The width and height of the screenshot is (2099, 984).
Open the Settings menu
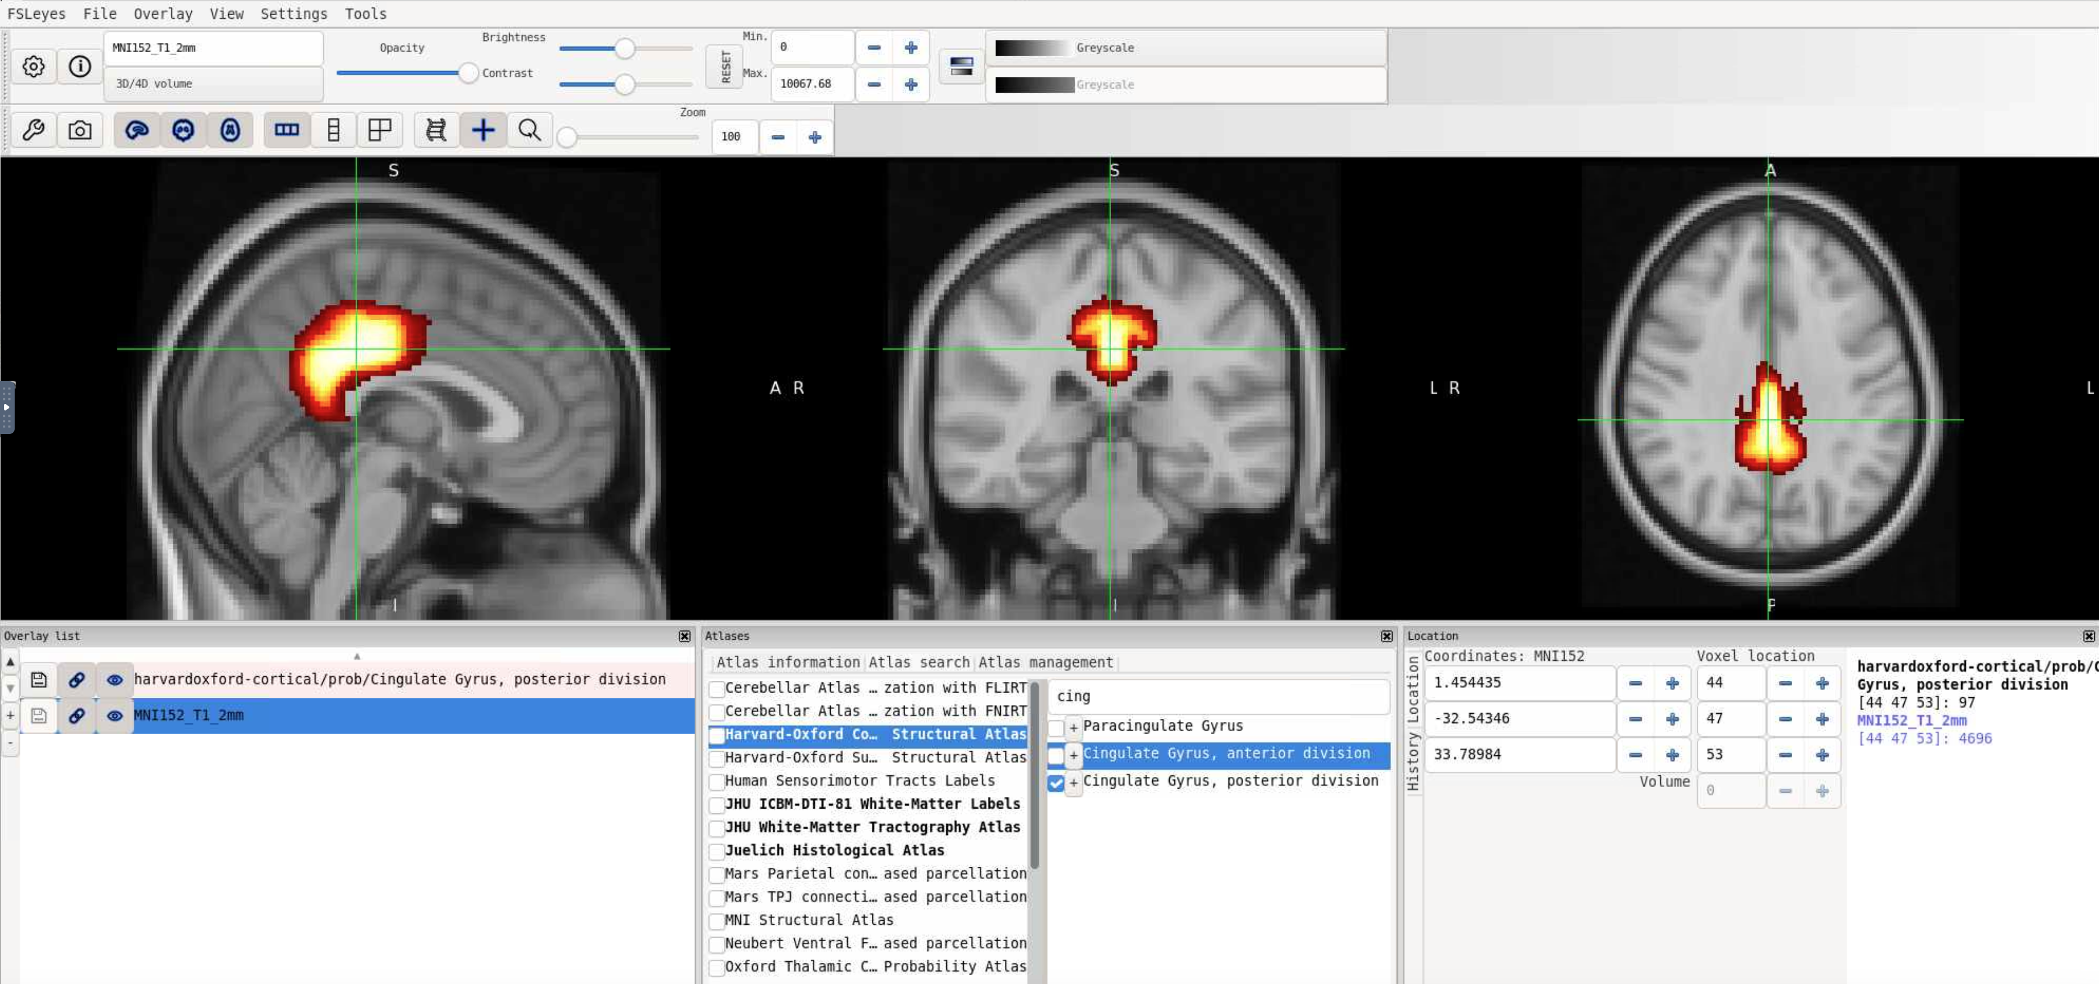coord(293,14)
